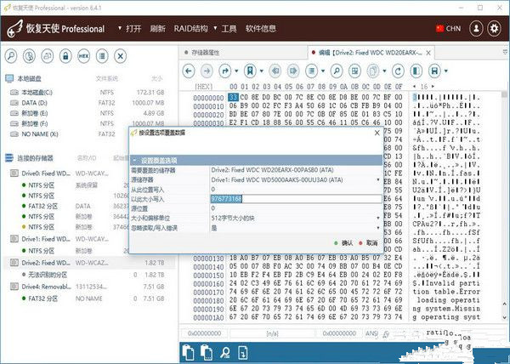Click the split panel icon in hex toolbar
510x364 pixels.
416,71
